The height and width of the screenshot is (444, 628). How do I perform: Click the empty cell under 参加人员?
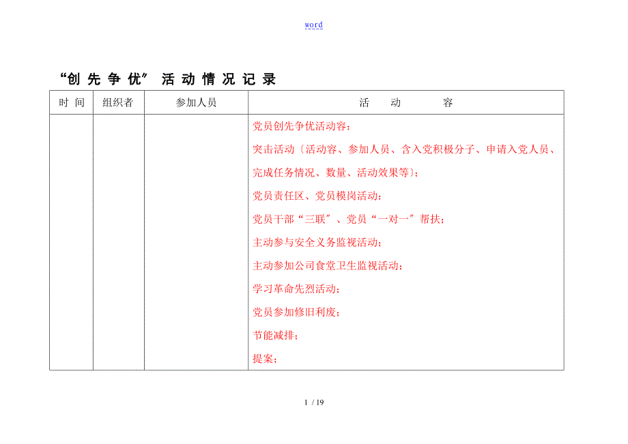(196, 241)
